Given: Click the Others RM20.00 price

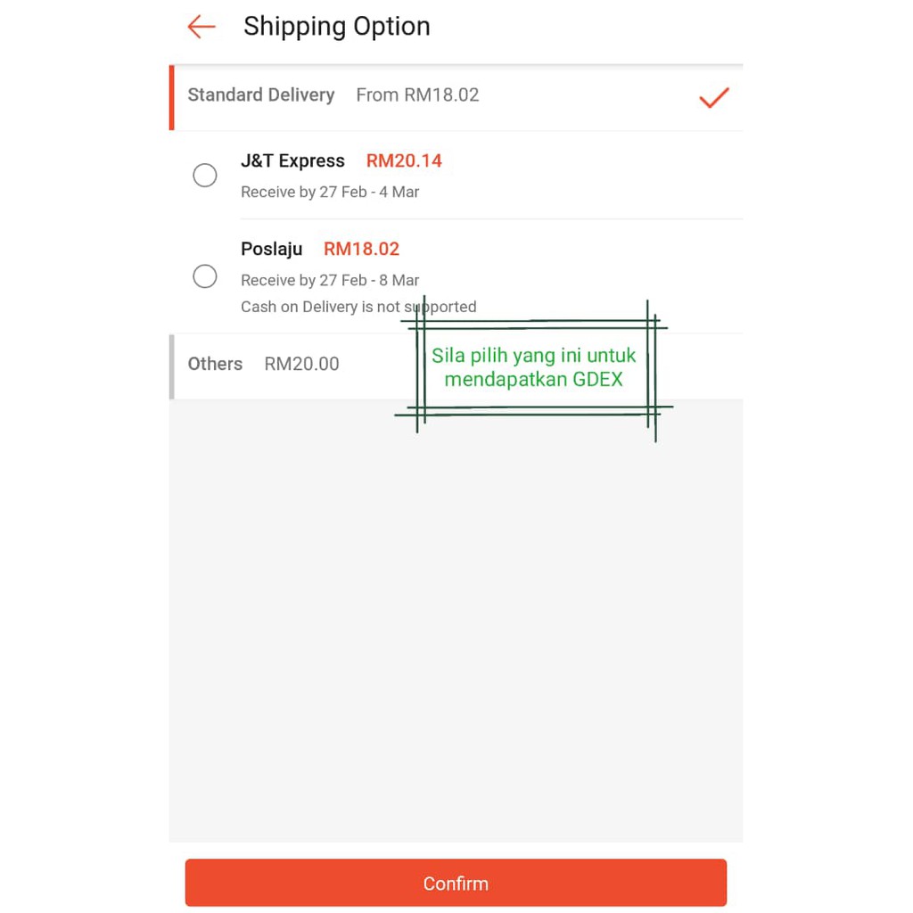Looking at the screenshot, I should coord(301,364).
